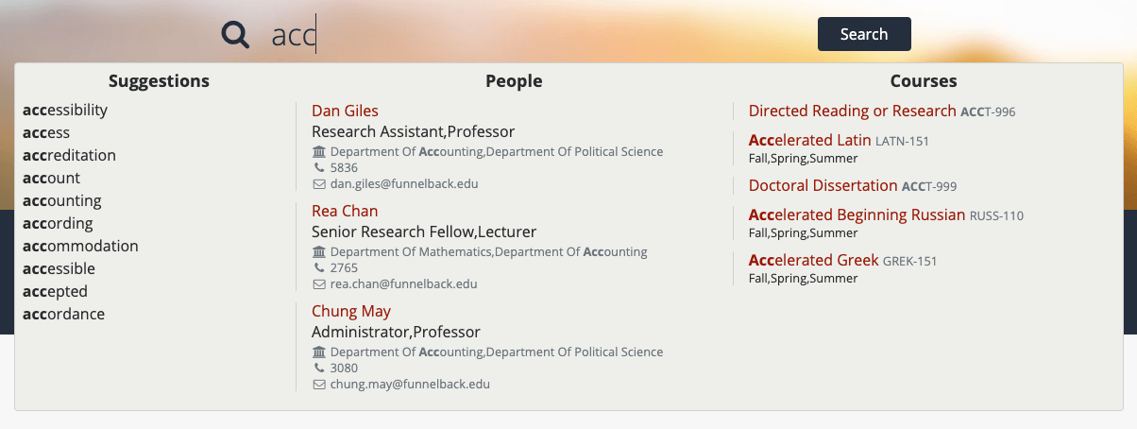The image size is (1137, 429).
Task: Click the phone icon next to 2765
Action: 318,268
